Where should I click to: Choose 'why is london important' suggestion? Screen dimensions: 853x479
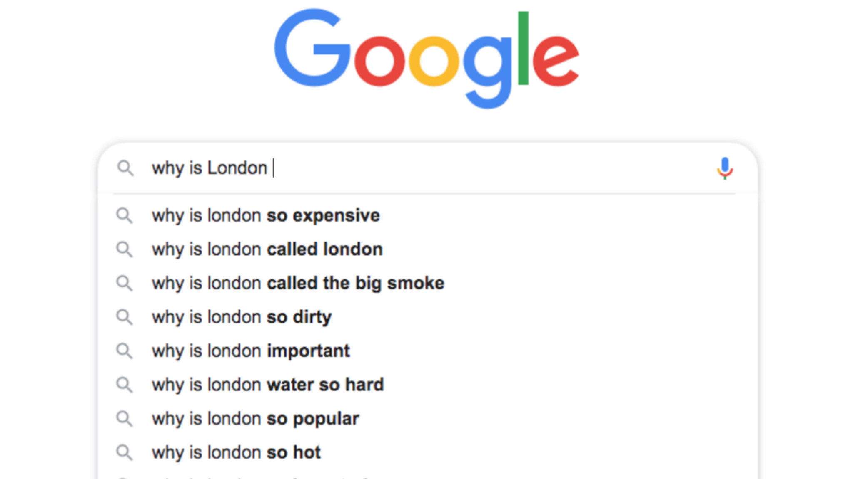[251, 351]
